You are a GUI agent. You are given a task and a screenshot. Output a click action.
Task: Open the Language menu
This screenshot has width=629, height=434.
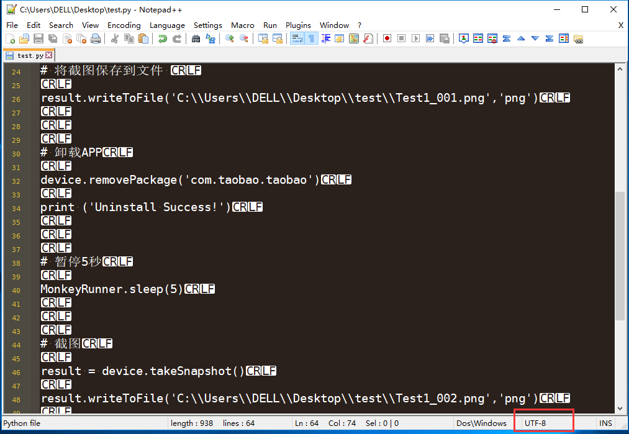(167, 25)
